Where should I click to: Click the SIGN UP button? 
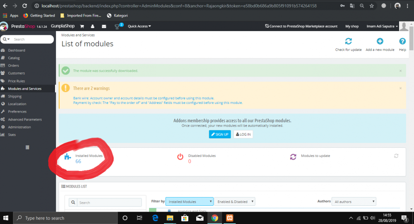[x=220, y=134]
